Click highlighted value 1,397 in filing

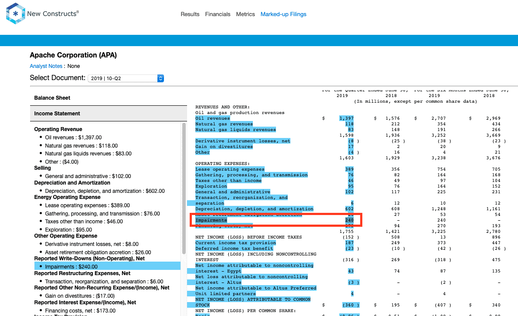click(346, 118)
